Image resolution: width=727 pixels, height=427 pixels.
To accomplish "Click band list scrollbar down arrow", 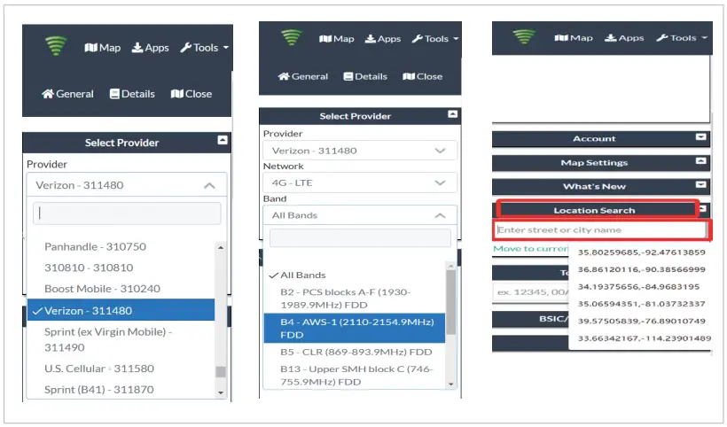I will [450, 384].
